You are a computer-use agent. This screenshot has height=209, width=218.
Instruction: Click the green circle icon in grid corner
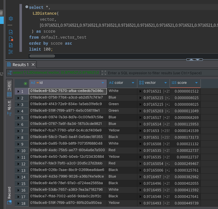click(x=25, y=83)
